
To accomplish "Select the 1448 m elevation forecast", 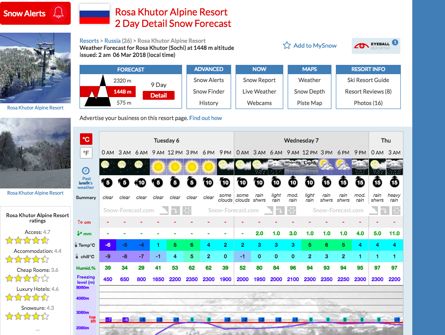I will click(x=122, y=91).
